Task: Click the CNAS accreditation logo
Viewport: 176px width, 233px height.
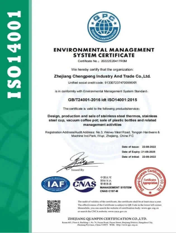Action: (x=84, y=184)
